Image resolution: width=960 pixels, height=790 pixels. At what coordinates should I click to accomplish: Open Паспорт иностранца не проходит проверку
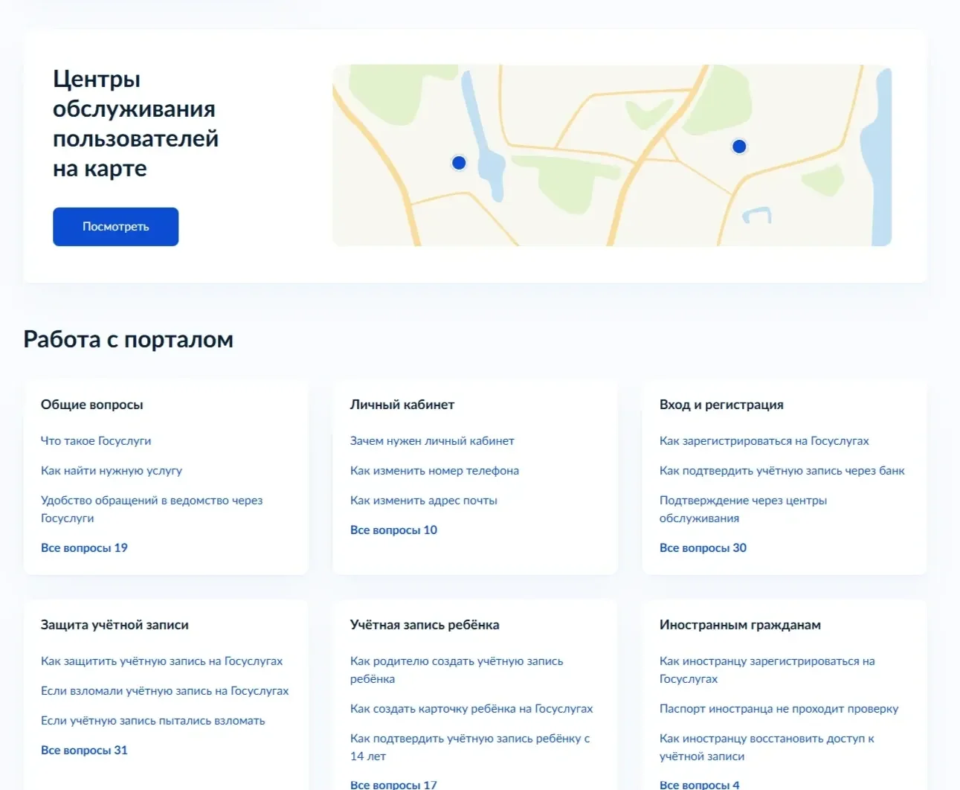779,709
